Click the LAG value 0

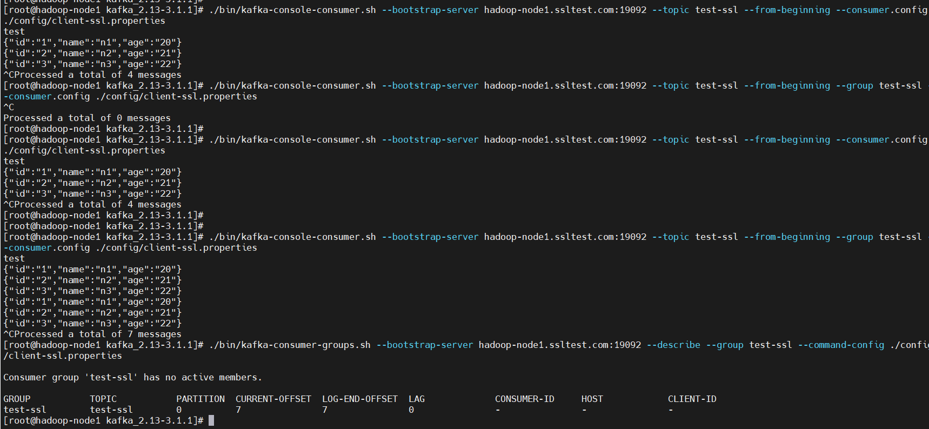(411, 410)
